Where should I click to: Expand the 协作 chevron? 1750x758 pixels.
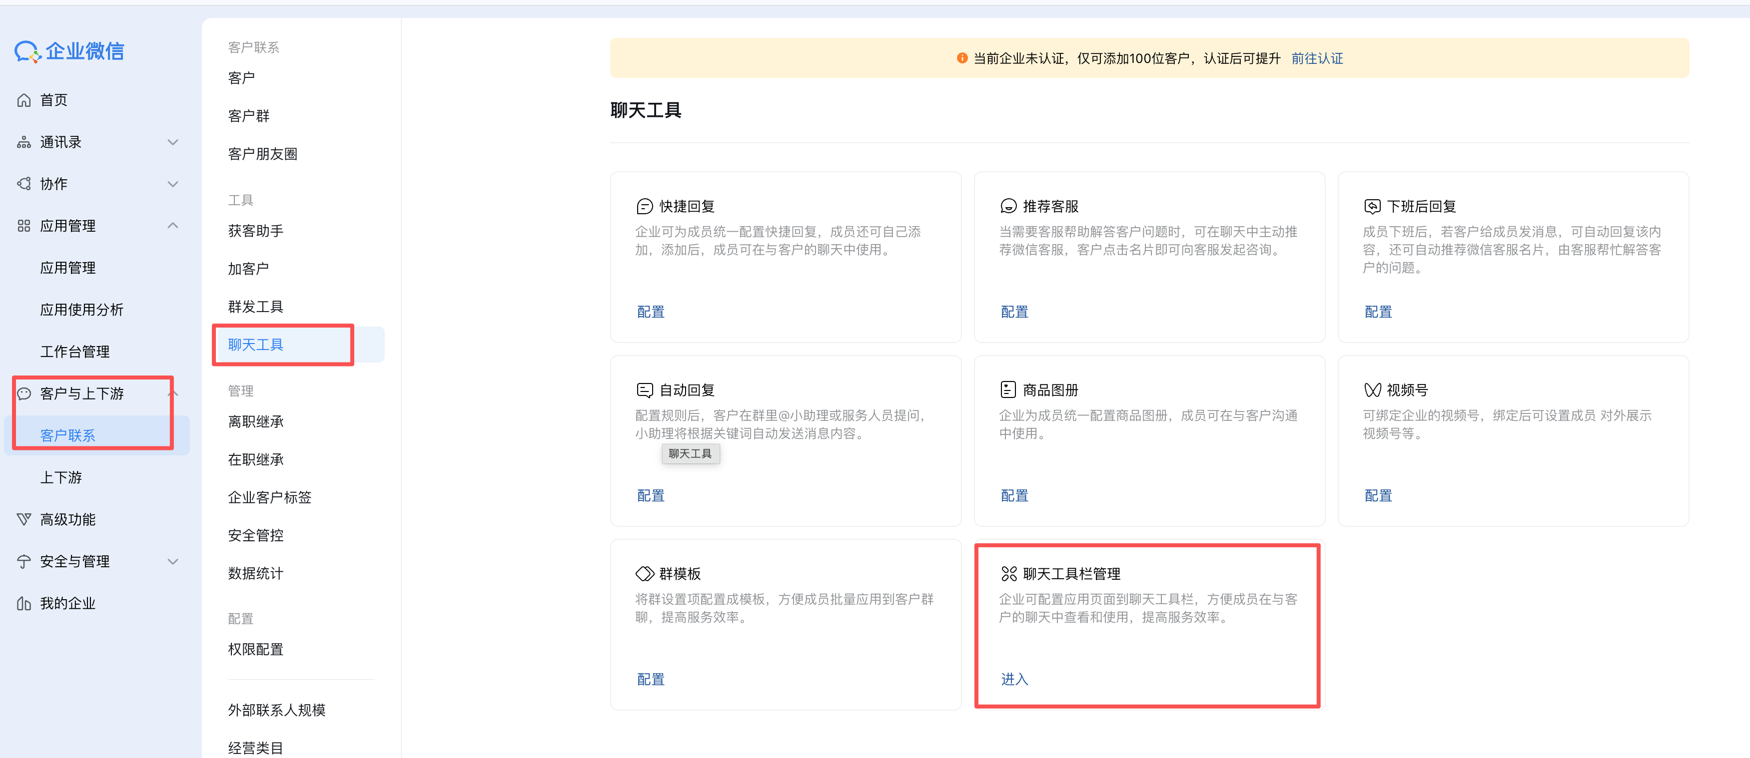pos(172,184)
